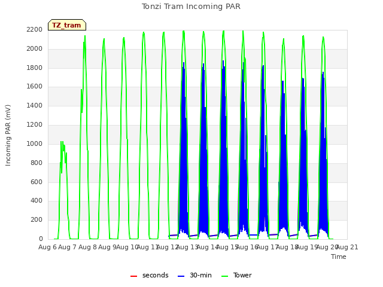Click the chart title 'Tonzi Tram Incoming PAR'
The image size is (383, 287).
pyautogui.click(x=191, y=7)
